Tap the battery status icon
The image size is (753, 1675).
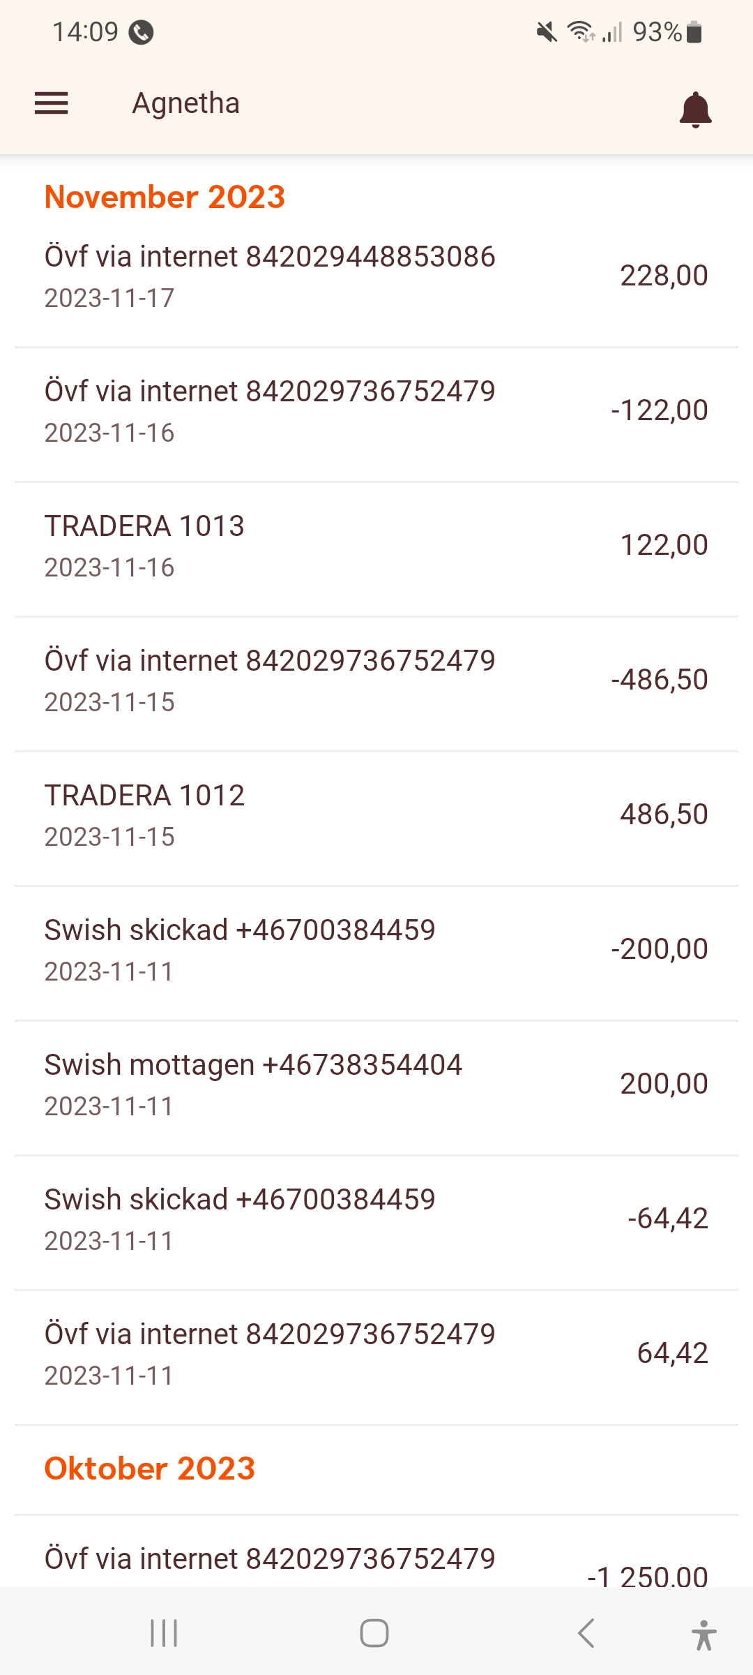[694, 32]
